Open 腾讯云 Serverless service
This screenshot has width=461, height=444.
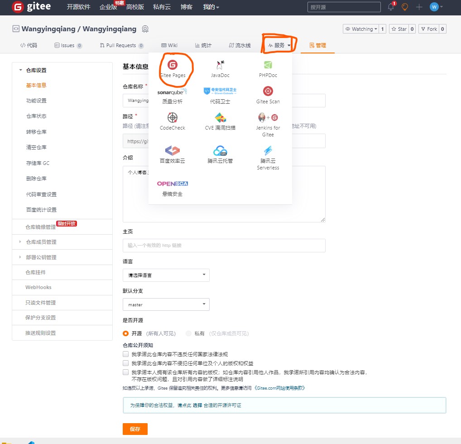coord(268,157)
